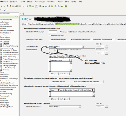Check the Anmeldung stornieren checkbox
The width and height of the screenshot is (126, 116).
(49, 35)
